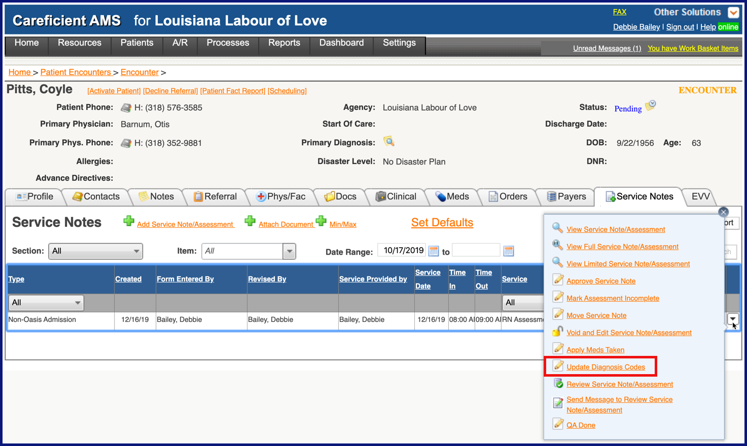Open the Primary Diagnosis lookup icon

[389, 141]
